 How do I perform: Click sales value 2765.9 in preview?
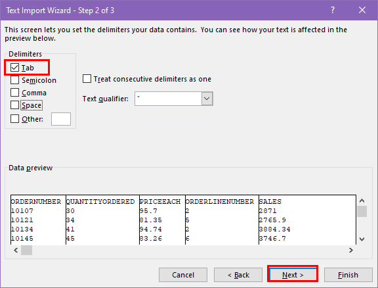coord(272,220)
